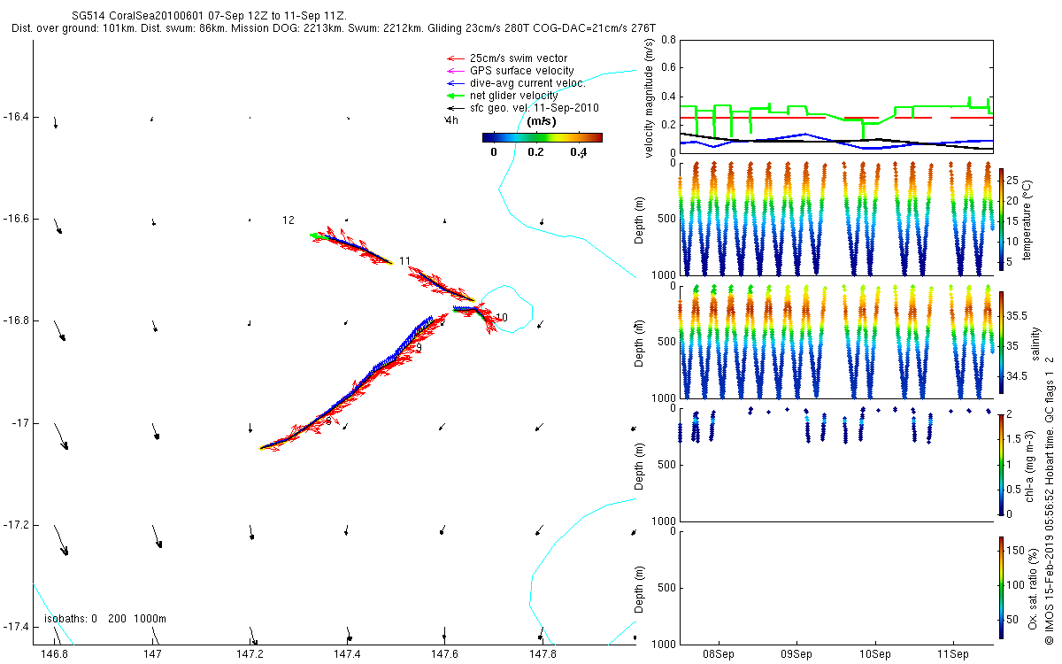Screen dimensions: 1062x664
Task: Click latitude tick label -17.2
Action: (16, 525)
